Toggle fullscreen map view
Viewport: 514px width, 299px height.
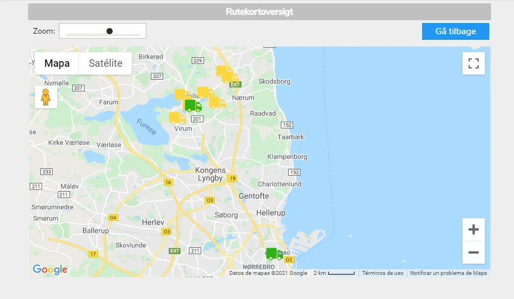click(x=473, y=63)
